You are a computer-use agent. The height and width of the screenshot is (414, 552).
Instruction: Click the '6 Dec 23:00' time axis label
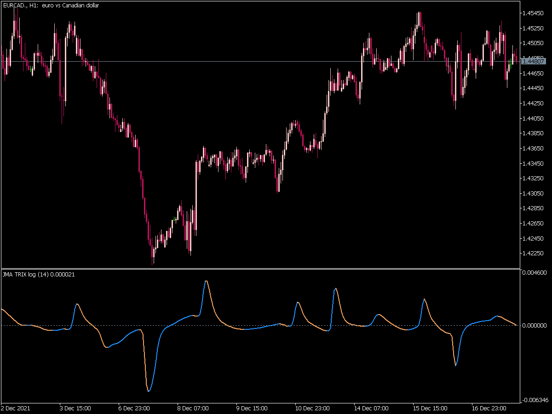coord(134,408)
